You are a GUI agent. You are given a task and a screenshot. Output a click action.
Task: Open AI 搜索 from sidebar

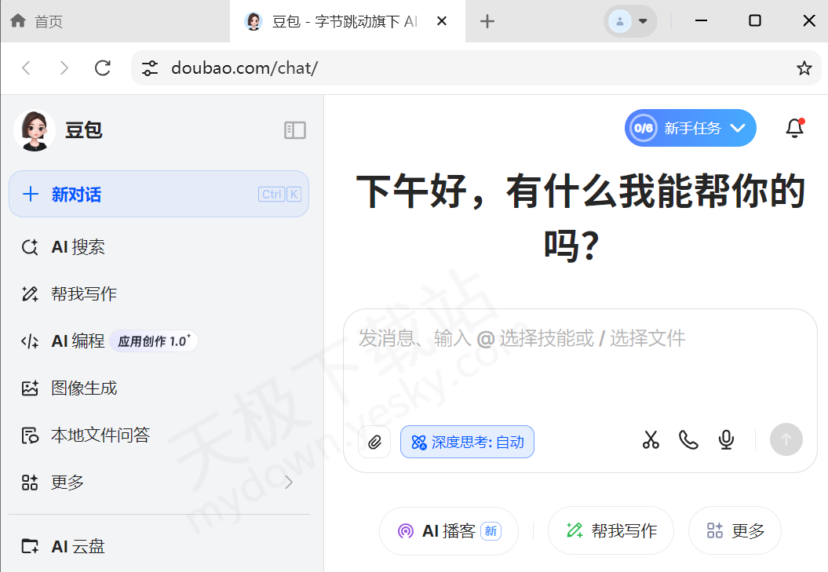click(159, 246)
